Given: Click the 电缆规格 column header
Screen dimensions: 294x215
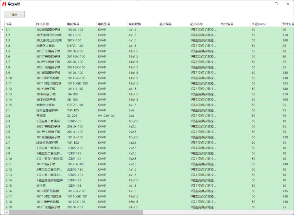Looking at the screenshot, I should coord(142,24).
